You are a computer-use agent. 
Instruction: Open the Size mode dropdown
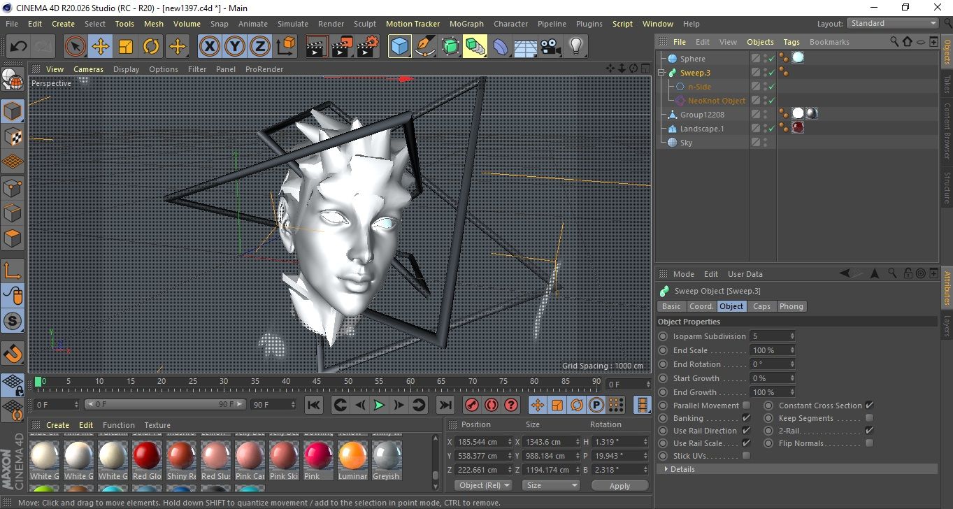552,485
